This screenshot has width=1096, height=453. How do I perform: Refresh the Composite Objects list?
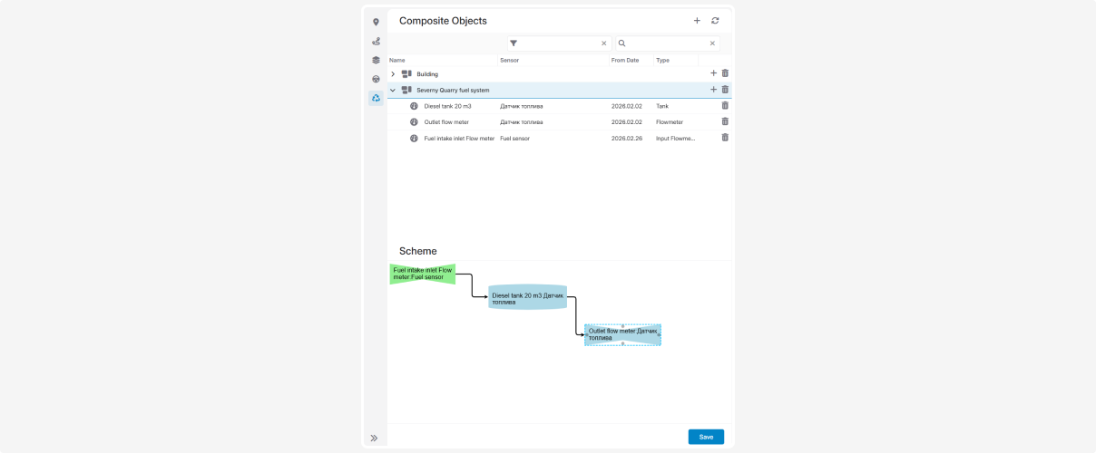[x=715, y=21]
